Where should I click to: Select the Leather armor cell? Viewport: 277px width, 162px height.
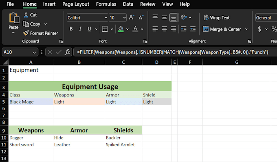(79, 145)
